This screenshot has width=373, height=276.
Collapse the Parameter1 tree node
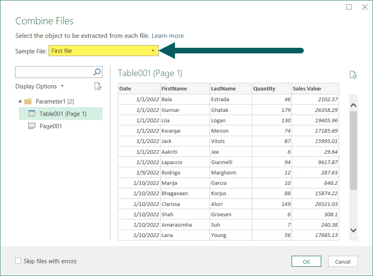coord(20,101)
